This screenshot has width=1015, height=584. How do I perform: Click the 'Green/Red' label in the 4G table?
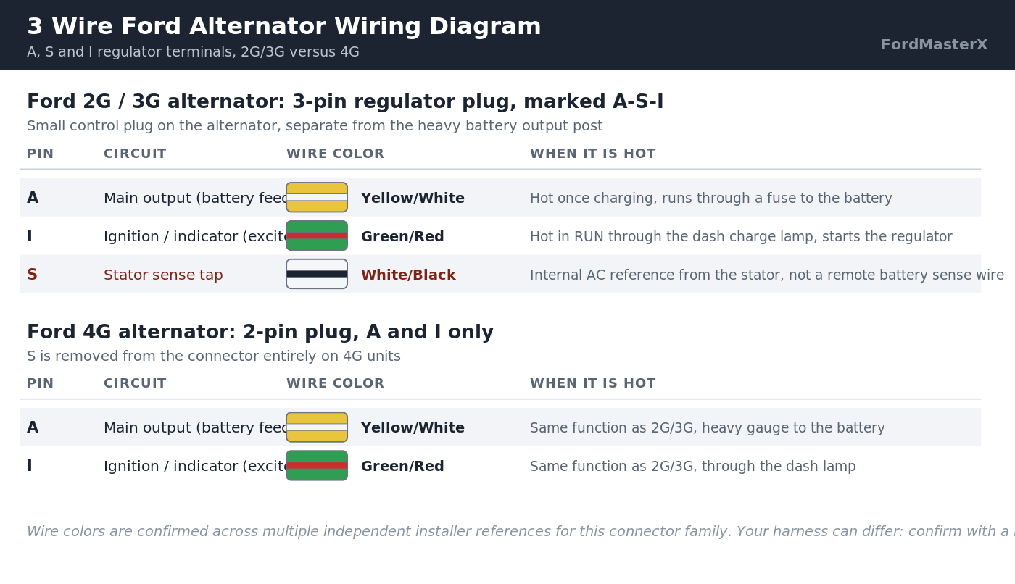(x=402, y=467)
